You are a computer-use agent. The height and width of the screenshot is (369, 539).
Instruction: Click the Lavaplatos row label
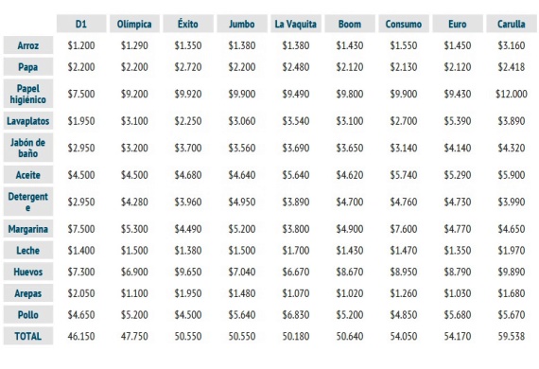tap(28, 121)
